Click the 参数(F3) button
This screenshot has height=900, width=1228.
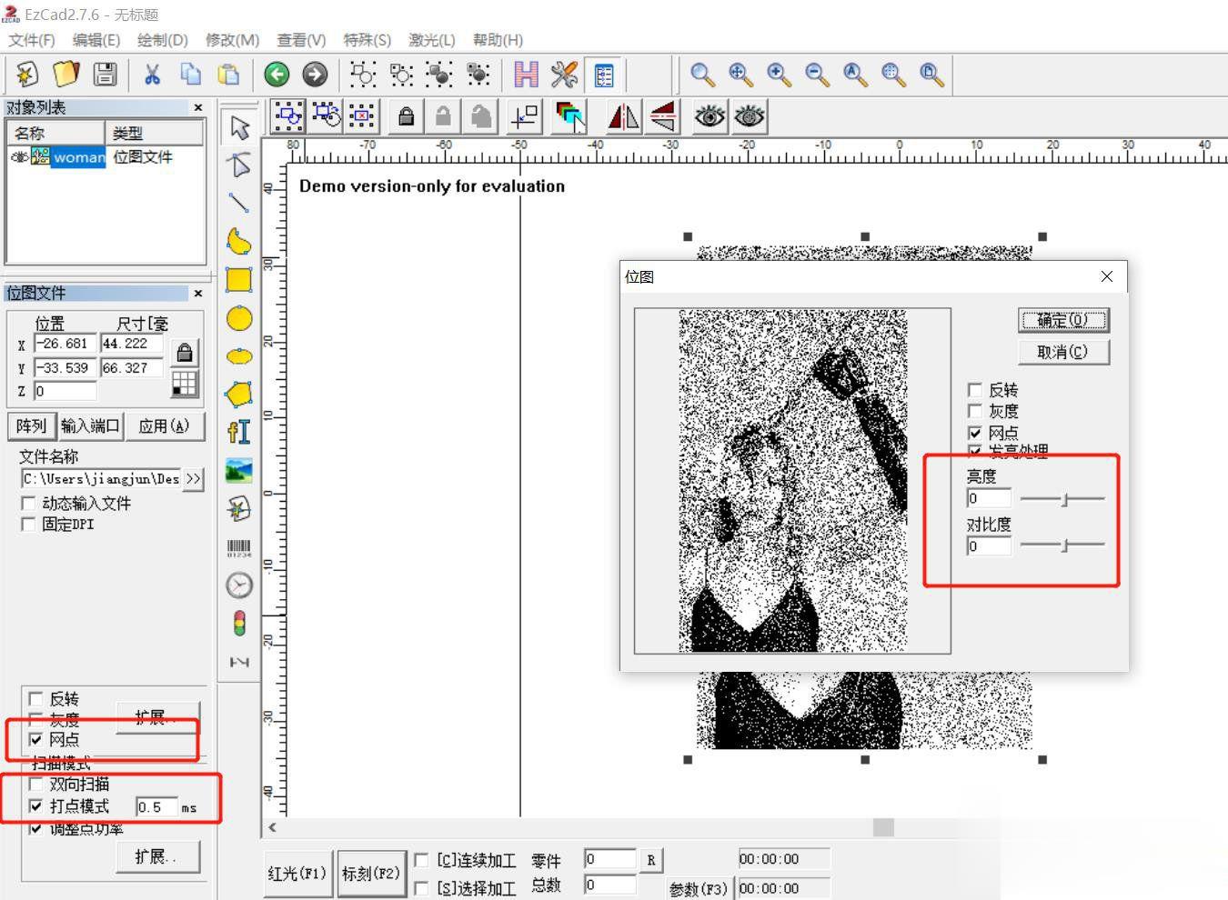[x=699, y=888]
